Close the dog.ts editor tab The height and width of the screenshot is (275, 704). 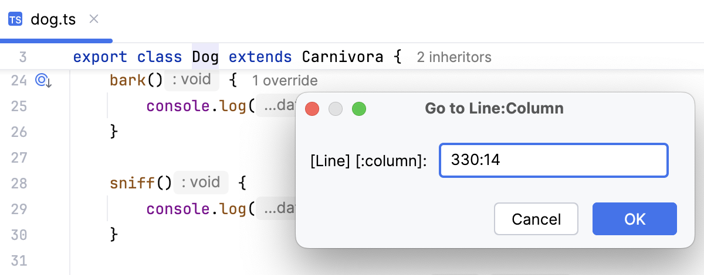93,19
